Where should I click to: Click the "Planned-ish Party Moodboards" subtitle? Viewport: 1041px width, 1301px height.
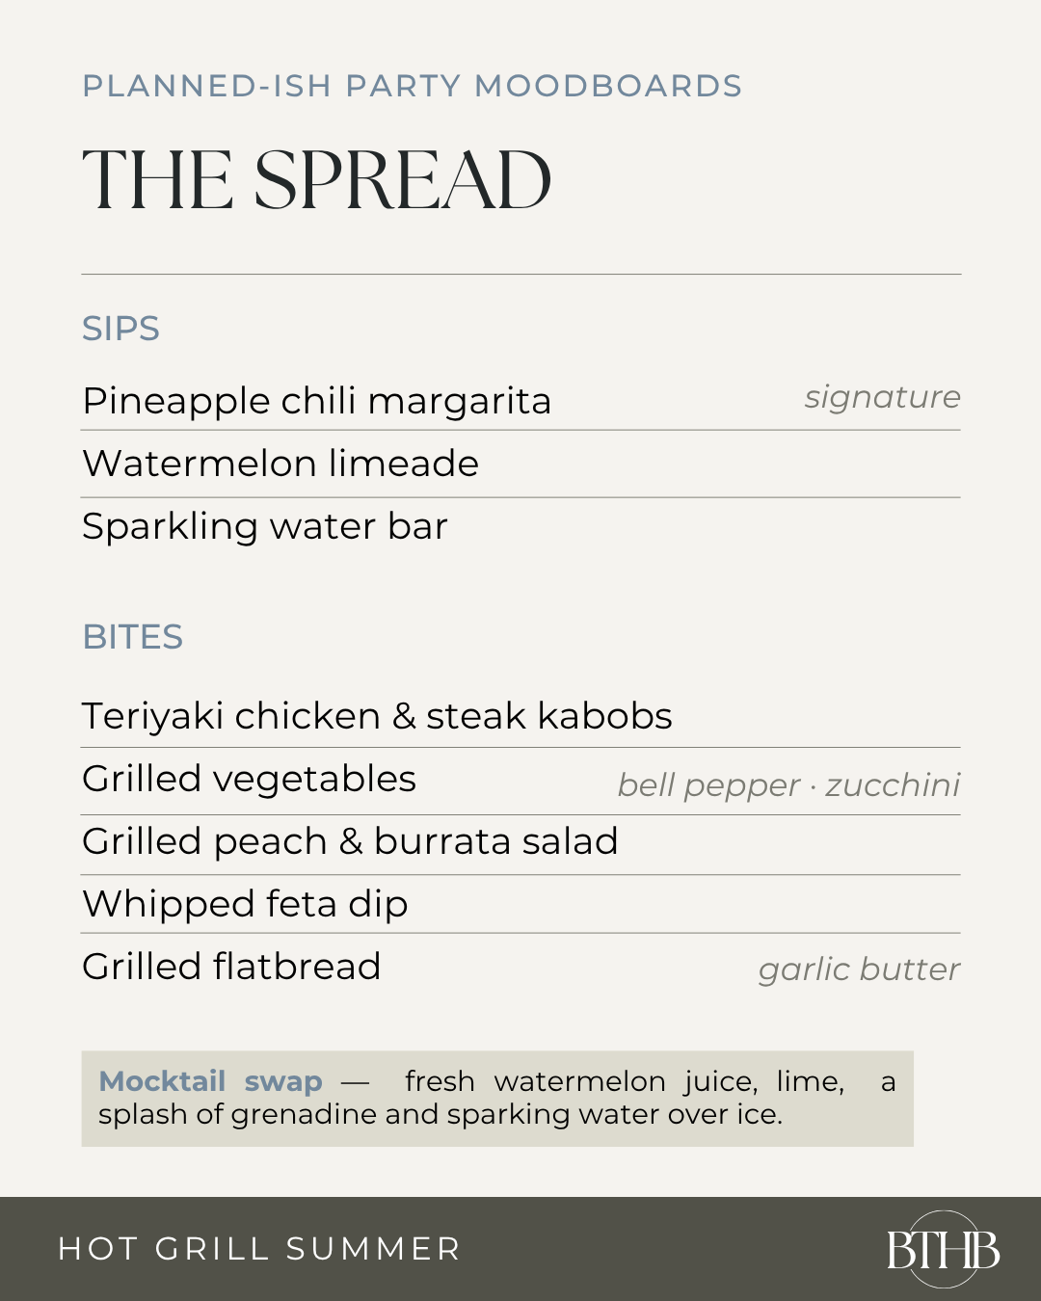click(413, 86)
